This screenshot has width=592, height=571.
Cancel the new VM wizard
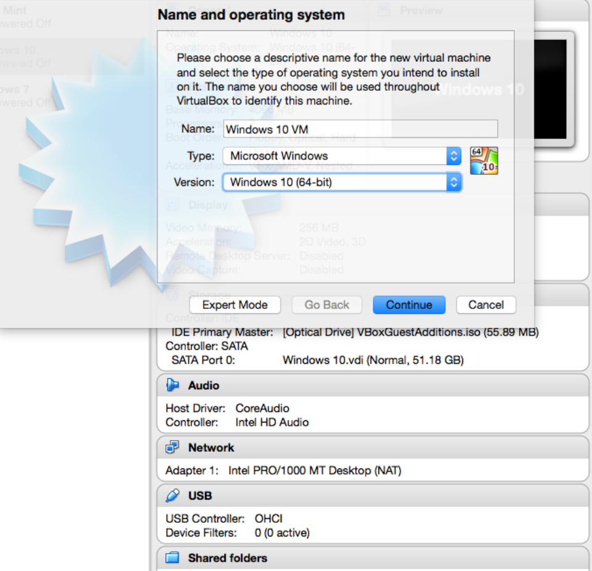pyautogui.click(x=486, y=305)
